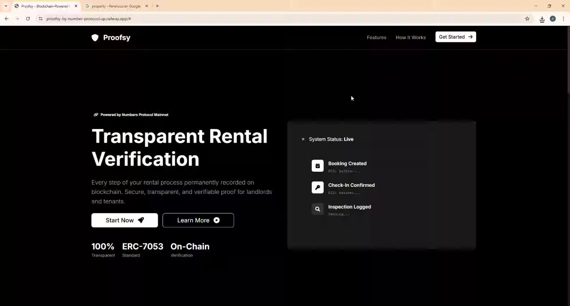Close the property Google search tab

click(x=147, y=6)
